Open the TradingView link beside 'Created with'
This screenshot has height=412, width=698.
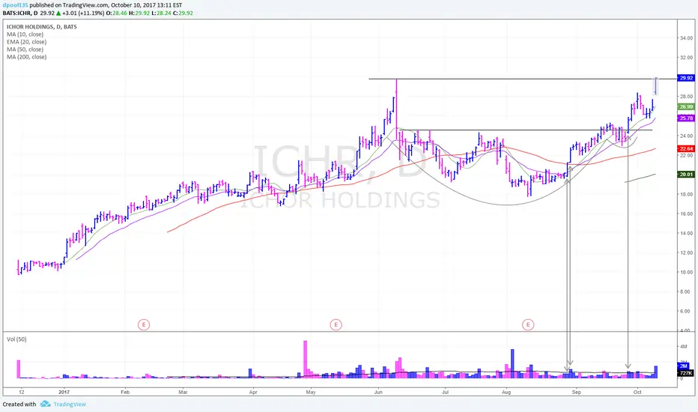click(70, 404)
